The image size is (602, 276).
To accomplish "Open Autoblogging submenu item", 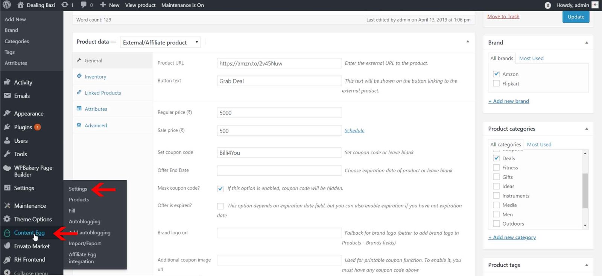I will pyautogui.click(x=85, y=222).
